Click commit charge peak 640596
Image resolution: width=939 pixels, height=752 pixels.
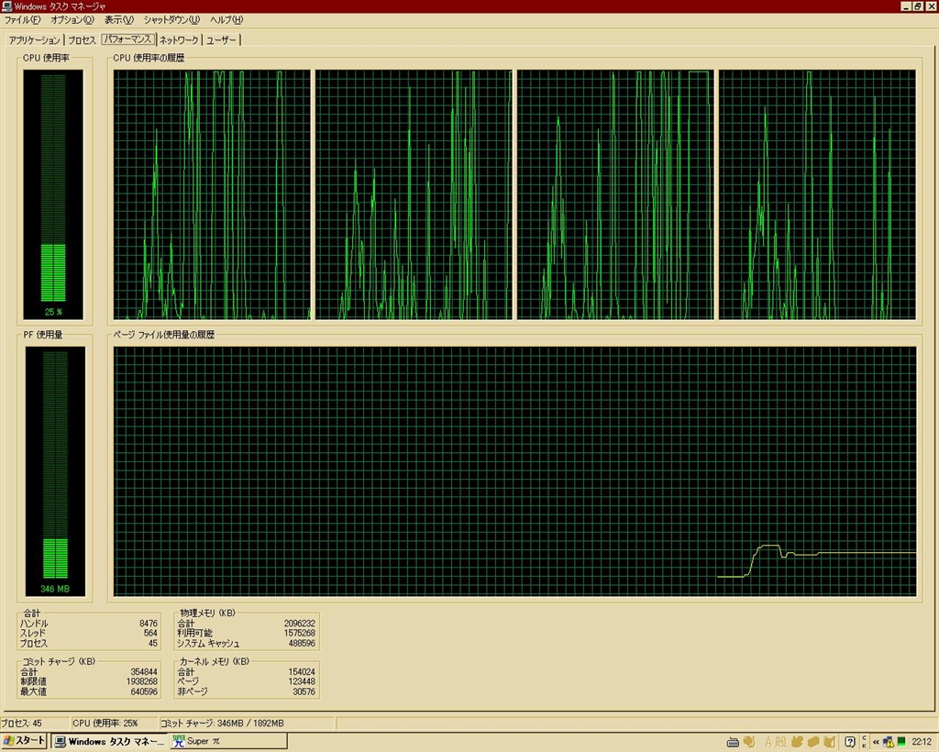click(x=144, y=691)
